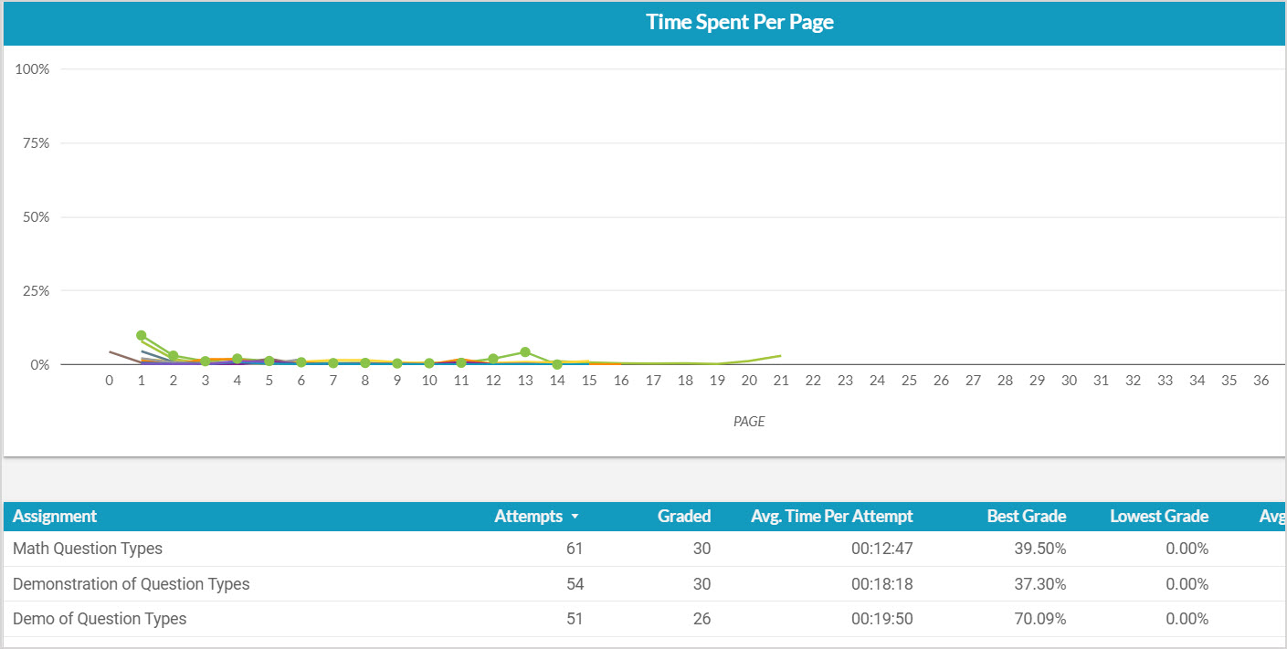Click the Time Spent Per Page title
The image size is (1287, 649).
click(x=739, y=23)
